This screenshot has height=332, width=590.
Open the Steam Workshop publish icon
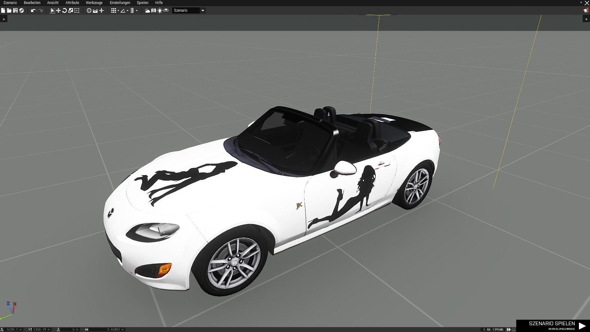click(22, 10)
